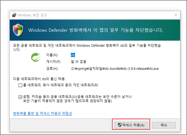
Task: Select the highlighted sts name field
Action: 73,55
